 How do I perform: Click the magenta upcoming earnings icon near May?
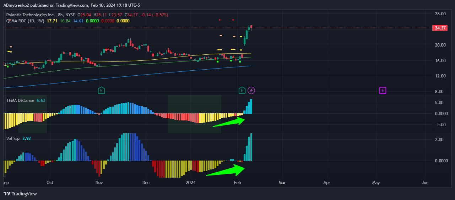pyautogui.click(x=383, y=90)
